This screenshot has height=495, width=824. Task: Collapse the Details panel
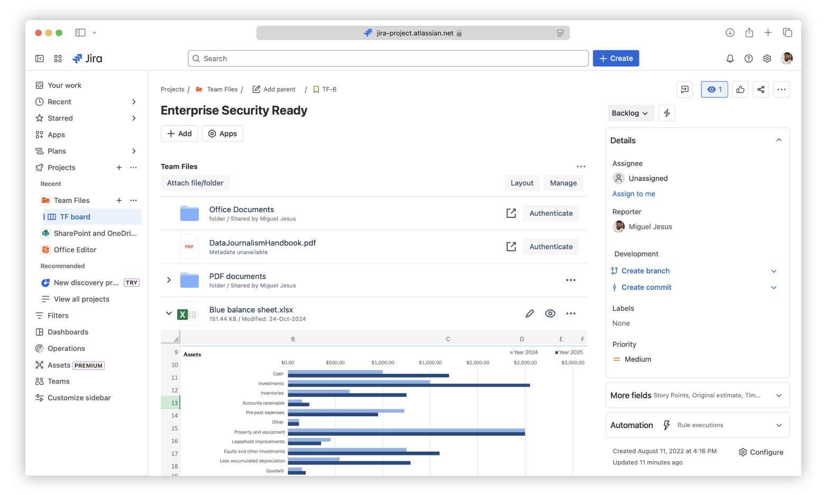(779, 140)
